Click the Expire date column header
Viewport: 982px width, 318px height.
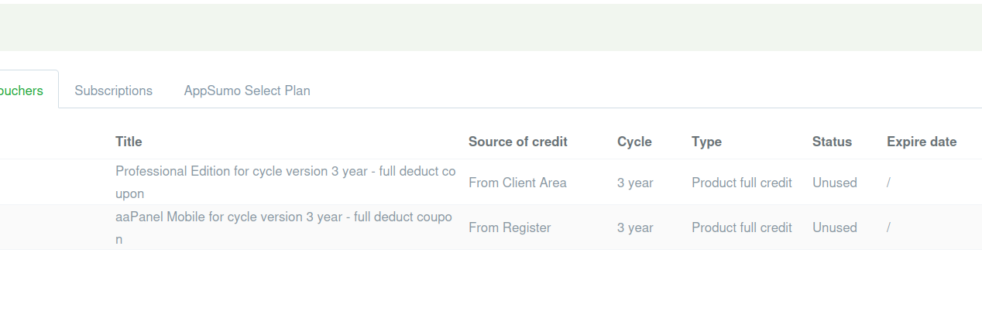click(922, 142)
